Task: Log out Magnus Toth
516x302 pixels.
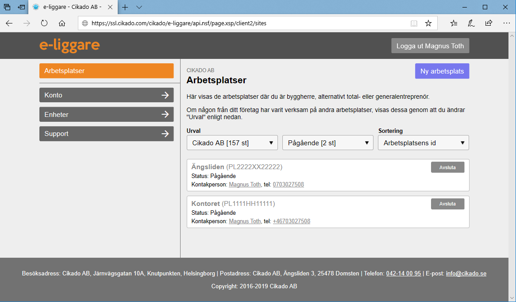Action: click(x=430, y=46)
